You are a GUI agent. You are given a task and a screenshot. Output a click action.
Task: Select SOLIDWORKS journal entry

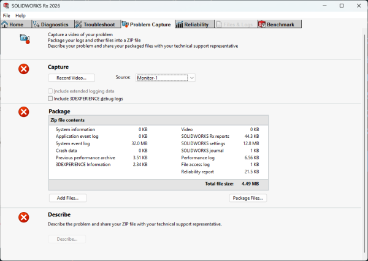pos(220,151)
